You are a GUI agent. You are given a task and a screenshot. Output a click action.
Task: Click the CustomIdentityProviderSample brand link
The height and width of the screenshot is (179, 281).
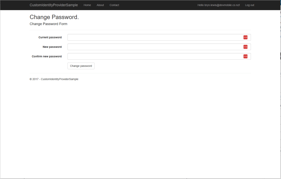click(54, 5)
